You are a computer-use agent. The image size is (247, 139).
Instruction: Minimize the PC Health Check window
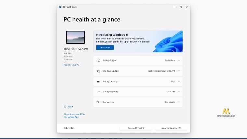click(175, 7)
